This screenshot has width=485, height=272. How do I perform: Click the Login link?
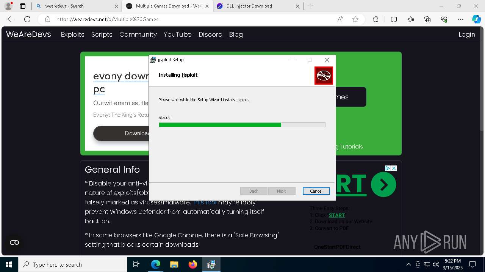point(467,34)
